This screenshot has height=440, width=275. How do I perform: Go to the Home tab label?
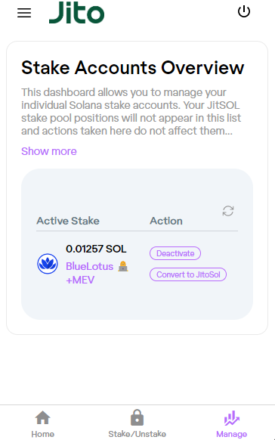point(42,434)
